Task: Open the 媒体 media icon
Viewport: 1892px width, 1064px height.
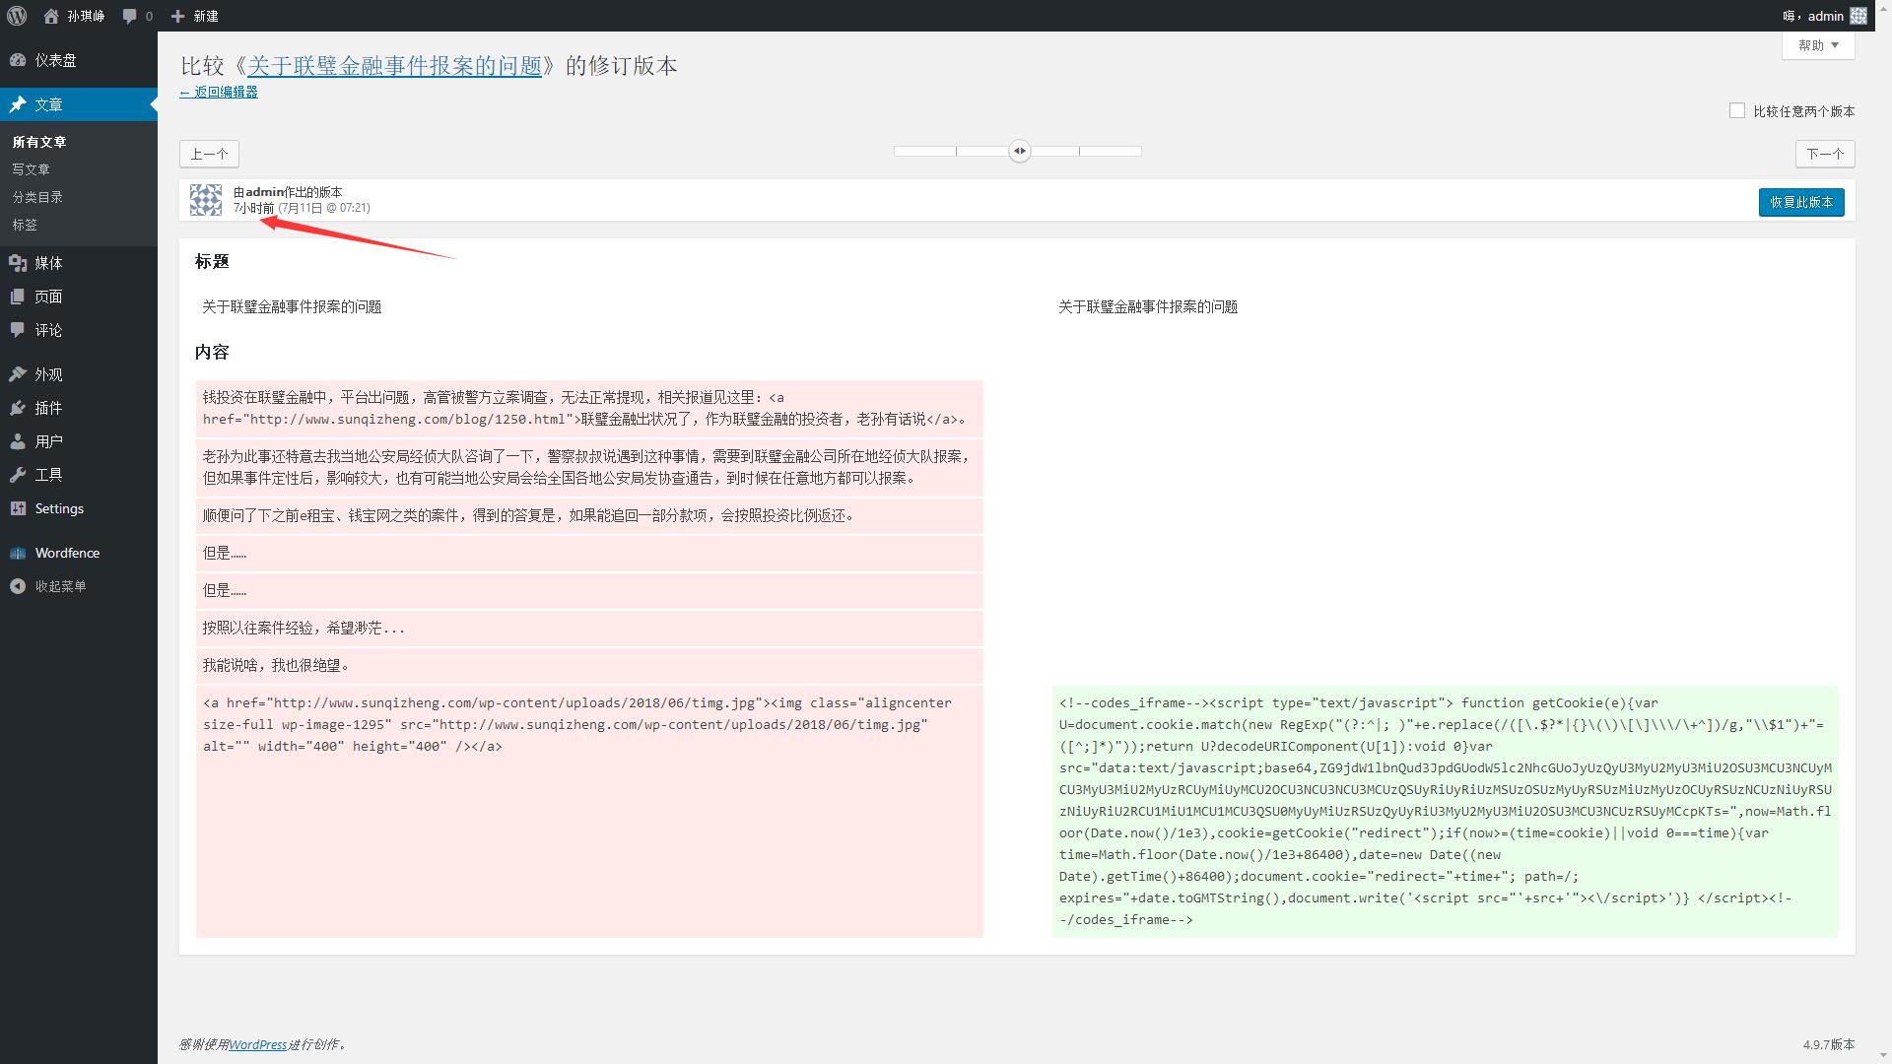Action: [x=18, y=263]
